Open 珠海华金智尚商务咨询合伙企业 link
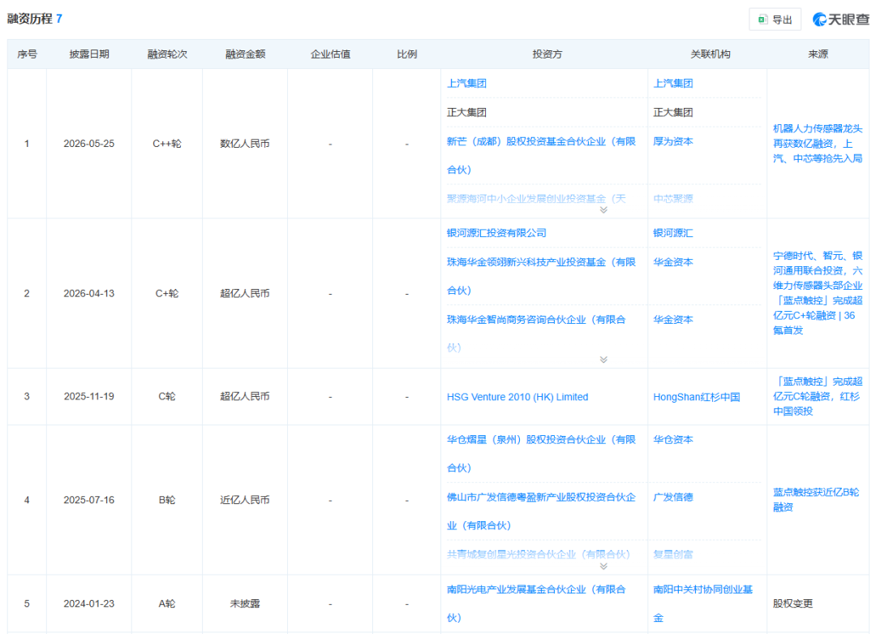 pyautogui.click(x=536, y=334)
